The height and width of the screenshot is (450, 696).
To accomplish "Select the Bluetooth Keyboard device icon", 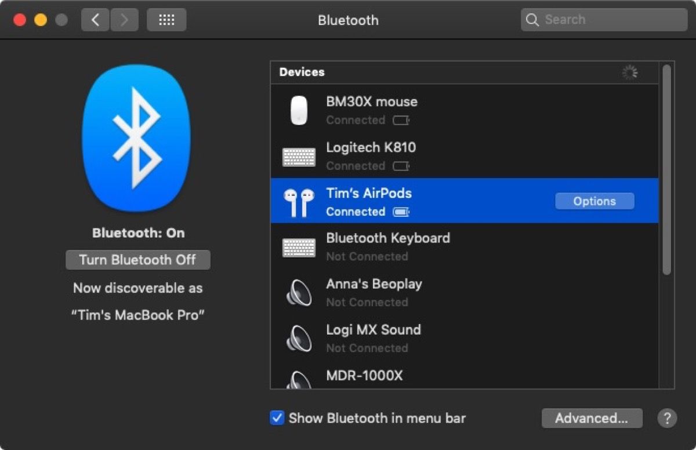I will coord(299,248).
